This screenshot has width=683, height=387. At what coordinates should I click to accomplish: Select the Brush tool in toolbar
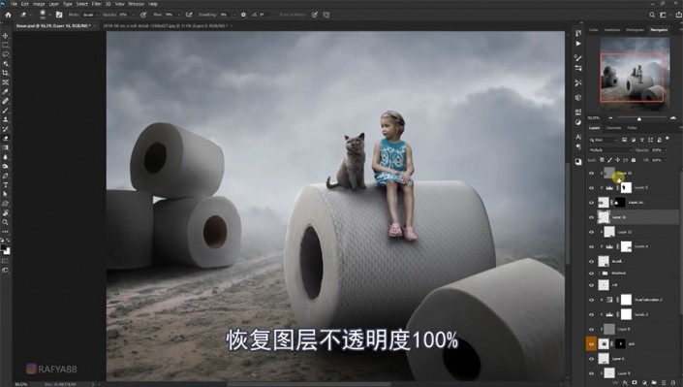[5, 111]
